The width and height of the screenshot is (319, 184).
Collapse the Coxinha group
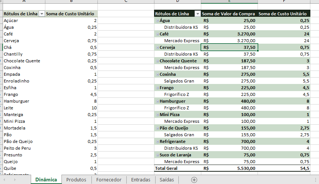pos(157,74)
